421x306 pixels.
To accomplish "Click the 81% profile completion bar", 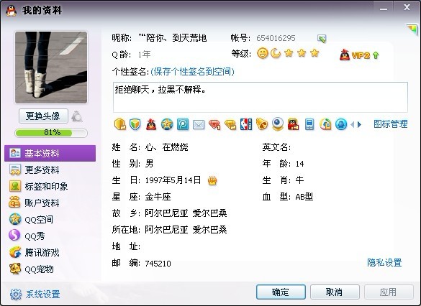I will [51, 133].
